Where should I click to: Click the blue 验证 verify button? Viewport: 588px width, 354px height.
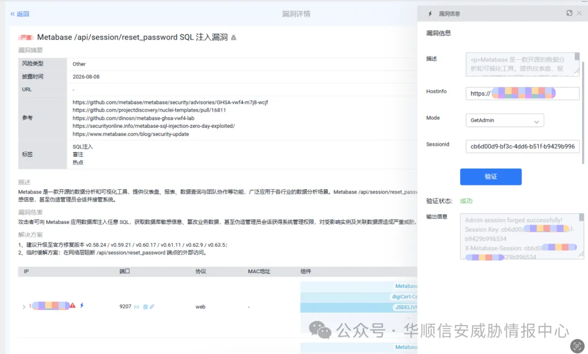pos(491,176)
